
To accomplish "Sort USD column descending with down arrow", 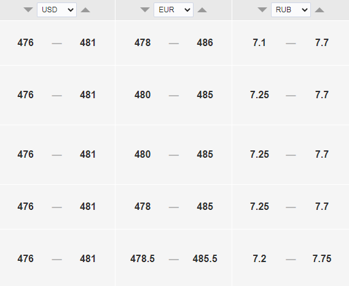I will click(x=28, y=10).
